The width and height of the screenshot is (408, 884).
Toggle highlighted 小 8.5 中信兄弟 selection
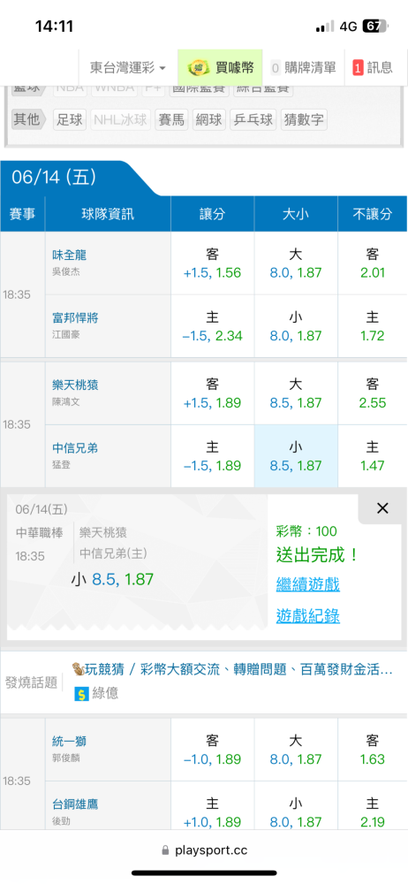tap(296, 456)
